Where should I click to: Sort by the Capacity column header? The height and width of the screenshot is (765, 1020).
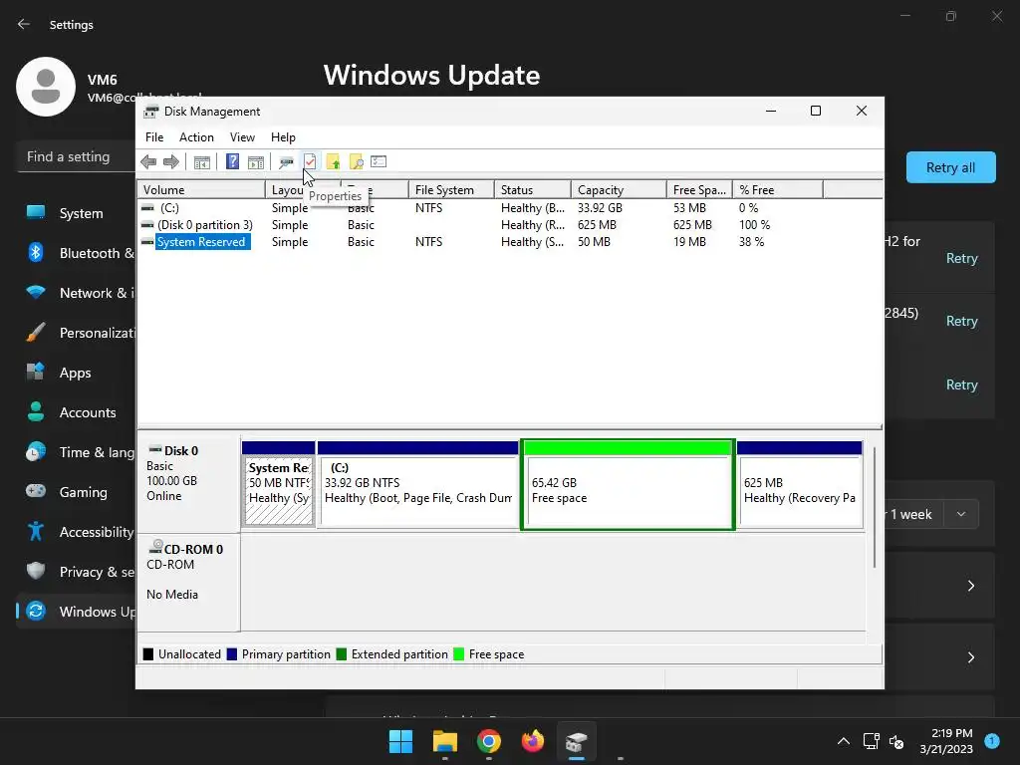[x=618, y=190]
